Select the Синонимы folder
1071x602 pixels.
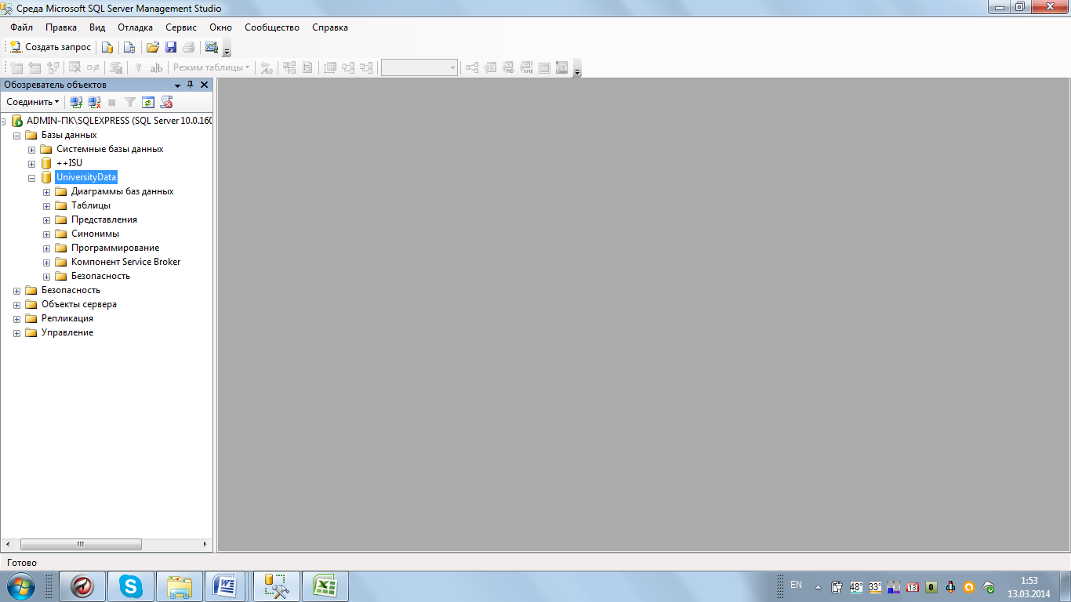pyautogui.click(x=95, y=234)
